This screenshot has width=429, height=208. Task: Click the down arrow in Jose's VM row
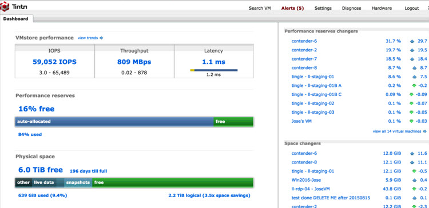[411, 121]
